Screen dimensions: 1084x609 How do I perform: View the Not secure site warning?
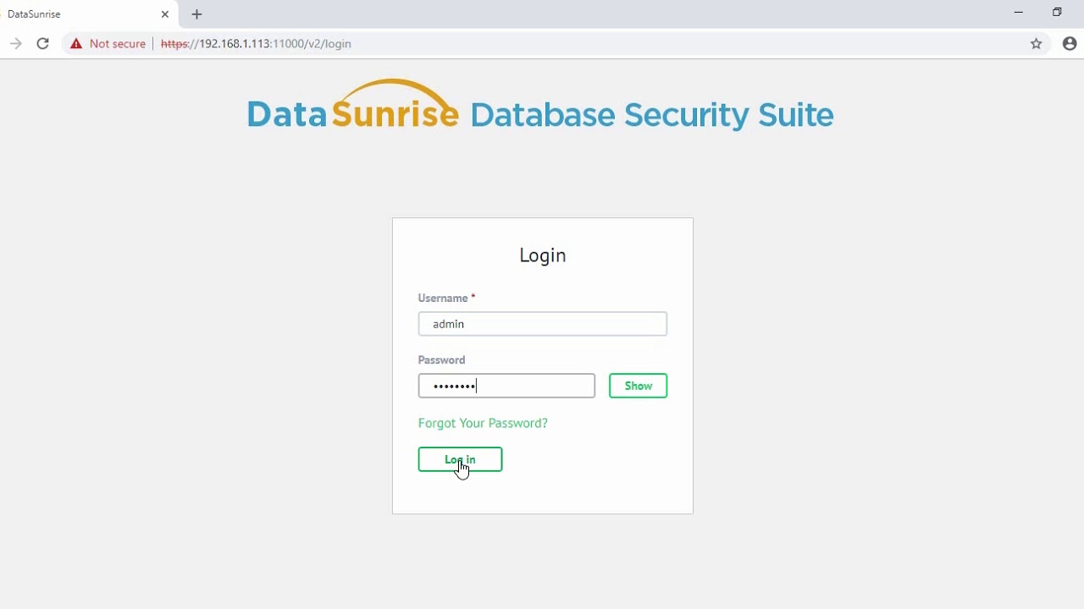tap(108, 43)
